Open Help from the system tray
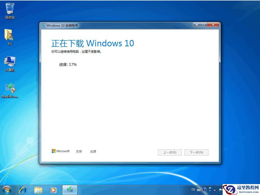The height and width of the screenshot is (195, 260). click(x=204, y=189)
